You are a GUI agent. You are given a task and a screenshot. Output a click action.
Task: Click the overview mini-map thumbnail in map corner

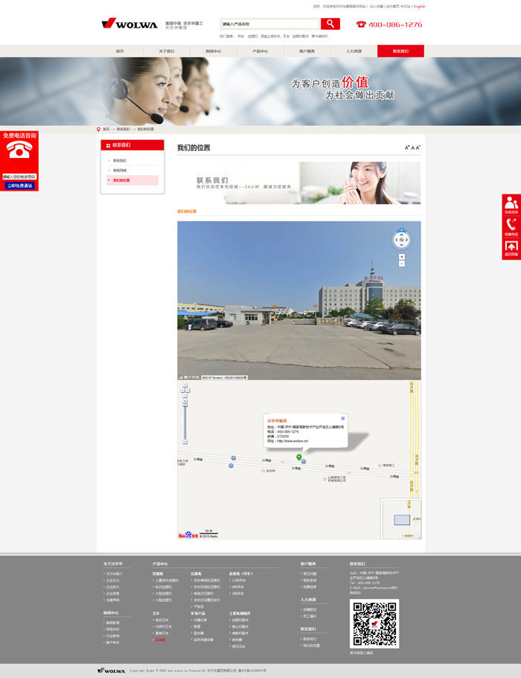pos(401,519)
